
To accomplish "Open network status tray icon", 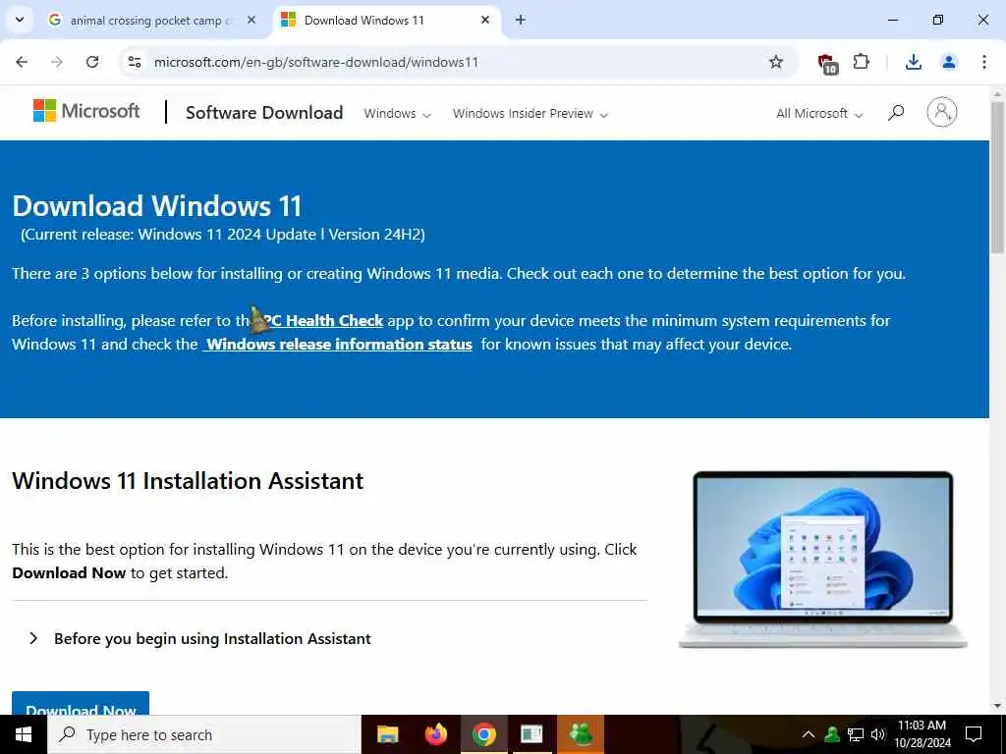I will 856,734.
